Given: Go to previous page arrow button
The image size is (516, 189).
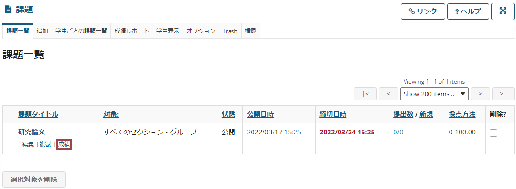Looking at the screenshot, I should coord(389,94).
